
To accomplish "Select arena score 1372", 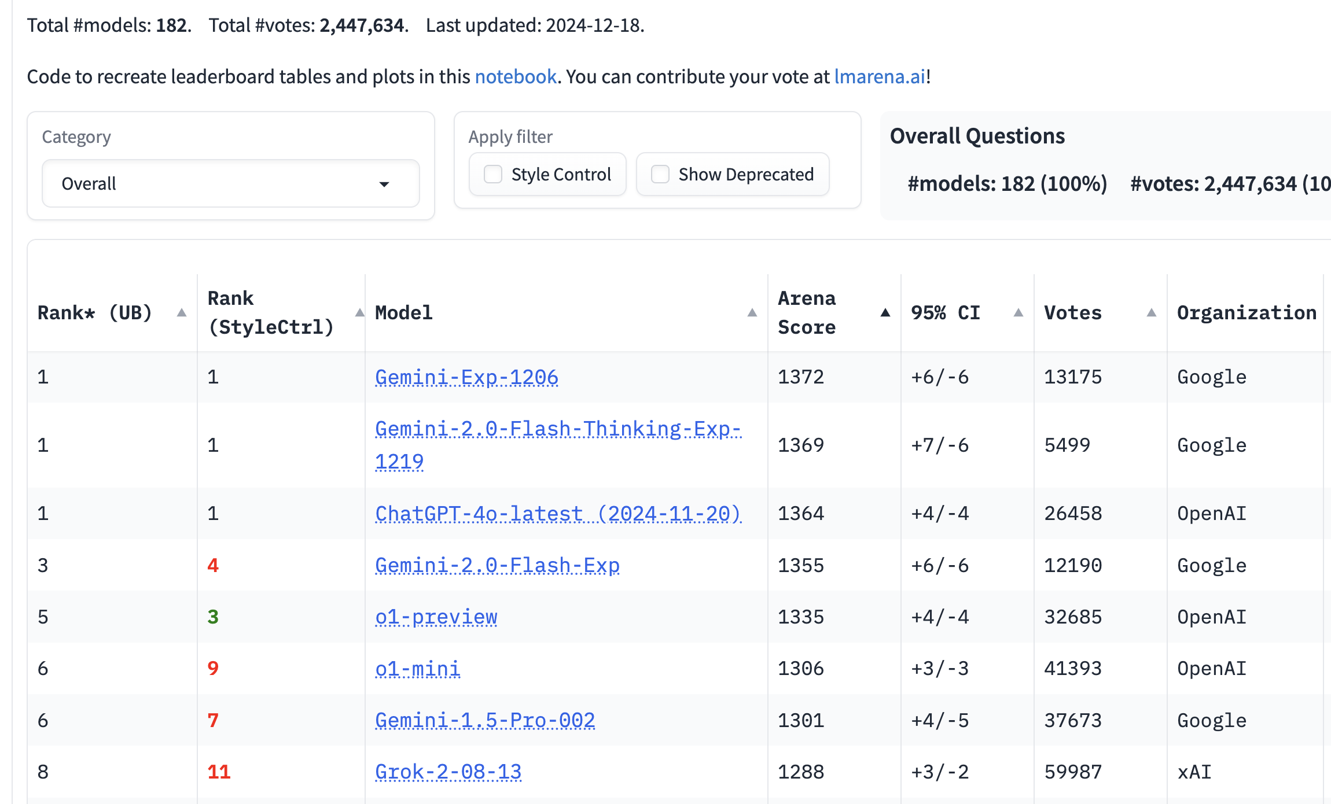I will [x=801, y=377].
